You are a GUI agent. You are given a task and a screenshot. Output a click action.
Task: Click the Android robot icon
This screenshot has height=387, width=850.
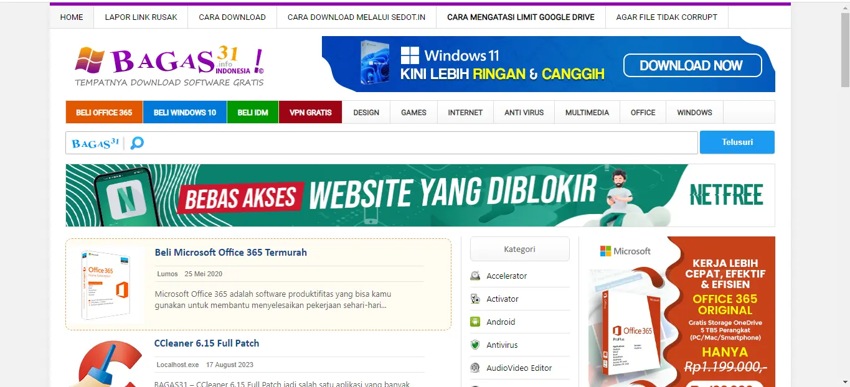[x=476, y=322]
